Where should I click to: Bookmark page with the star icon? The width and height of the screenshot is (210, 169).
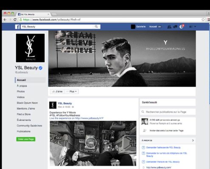coord(203,19)
